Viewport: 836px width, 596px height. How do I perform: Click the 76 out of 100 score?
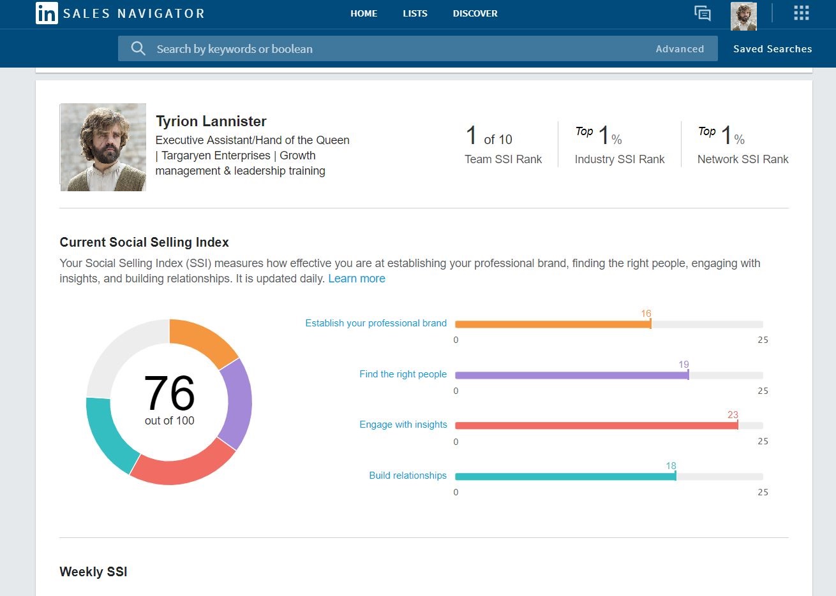[169, 400]
